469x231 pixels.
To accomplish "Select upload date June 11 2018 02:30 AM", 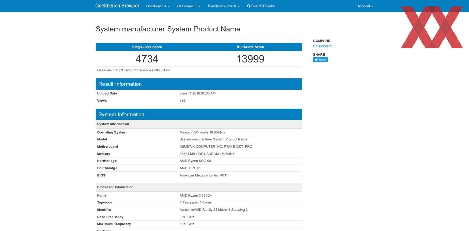I will coord(198,93).
